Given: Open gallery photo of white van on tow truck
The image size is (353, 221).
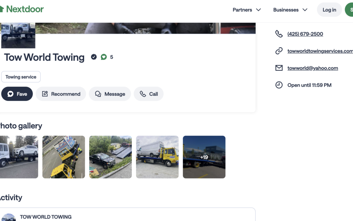Looking at the screenshot, I should [x=157, y=157].
